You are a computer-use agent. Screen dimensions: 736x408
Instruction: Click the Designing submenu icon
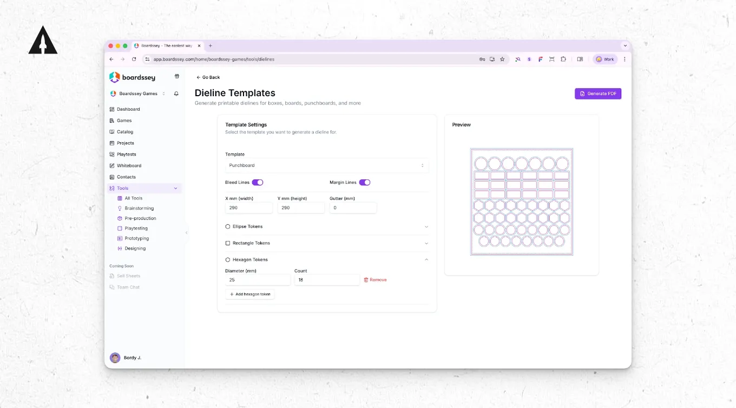pyautogui.click(x=120, y=249)
